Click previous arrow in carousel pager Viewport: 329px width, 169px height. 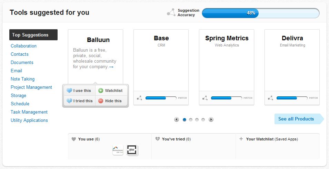[177, 120]
